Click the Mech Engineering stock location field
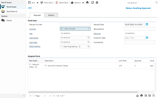The width and height of the screenshot is (159, 98). coord(75,47)
